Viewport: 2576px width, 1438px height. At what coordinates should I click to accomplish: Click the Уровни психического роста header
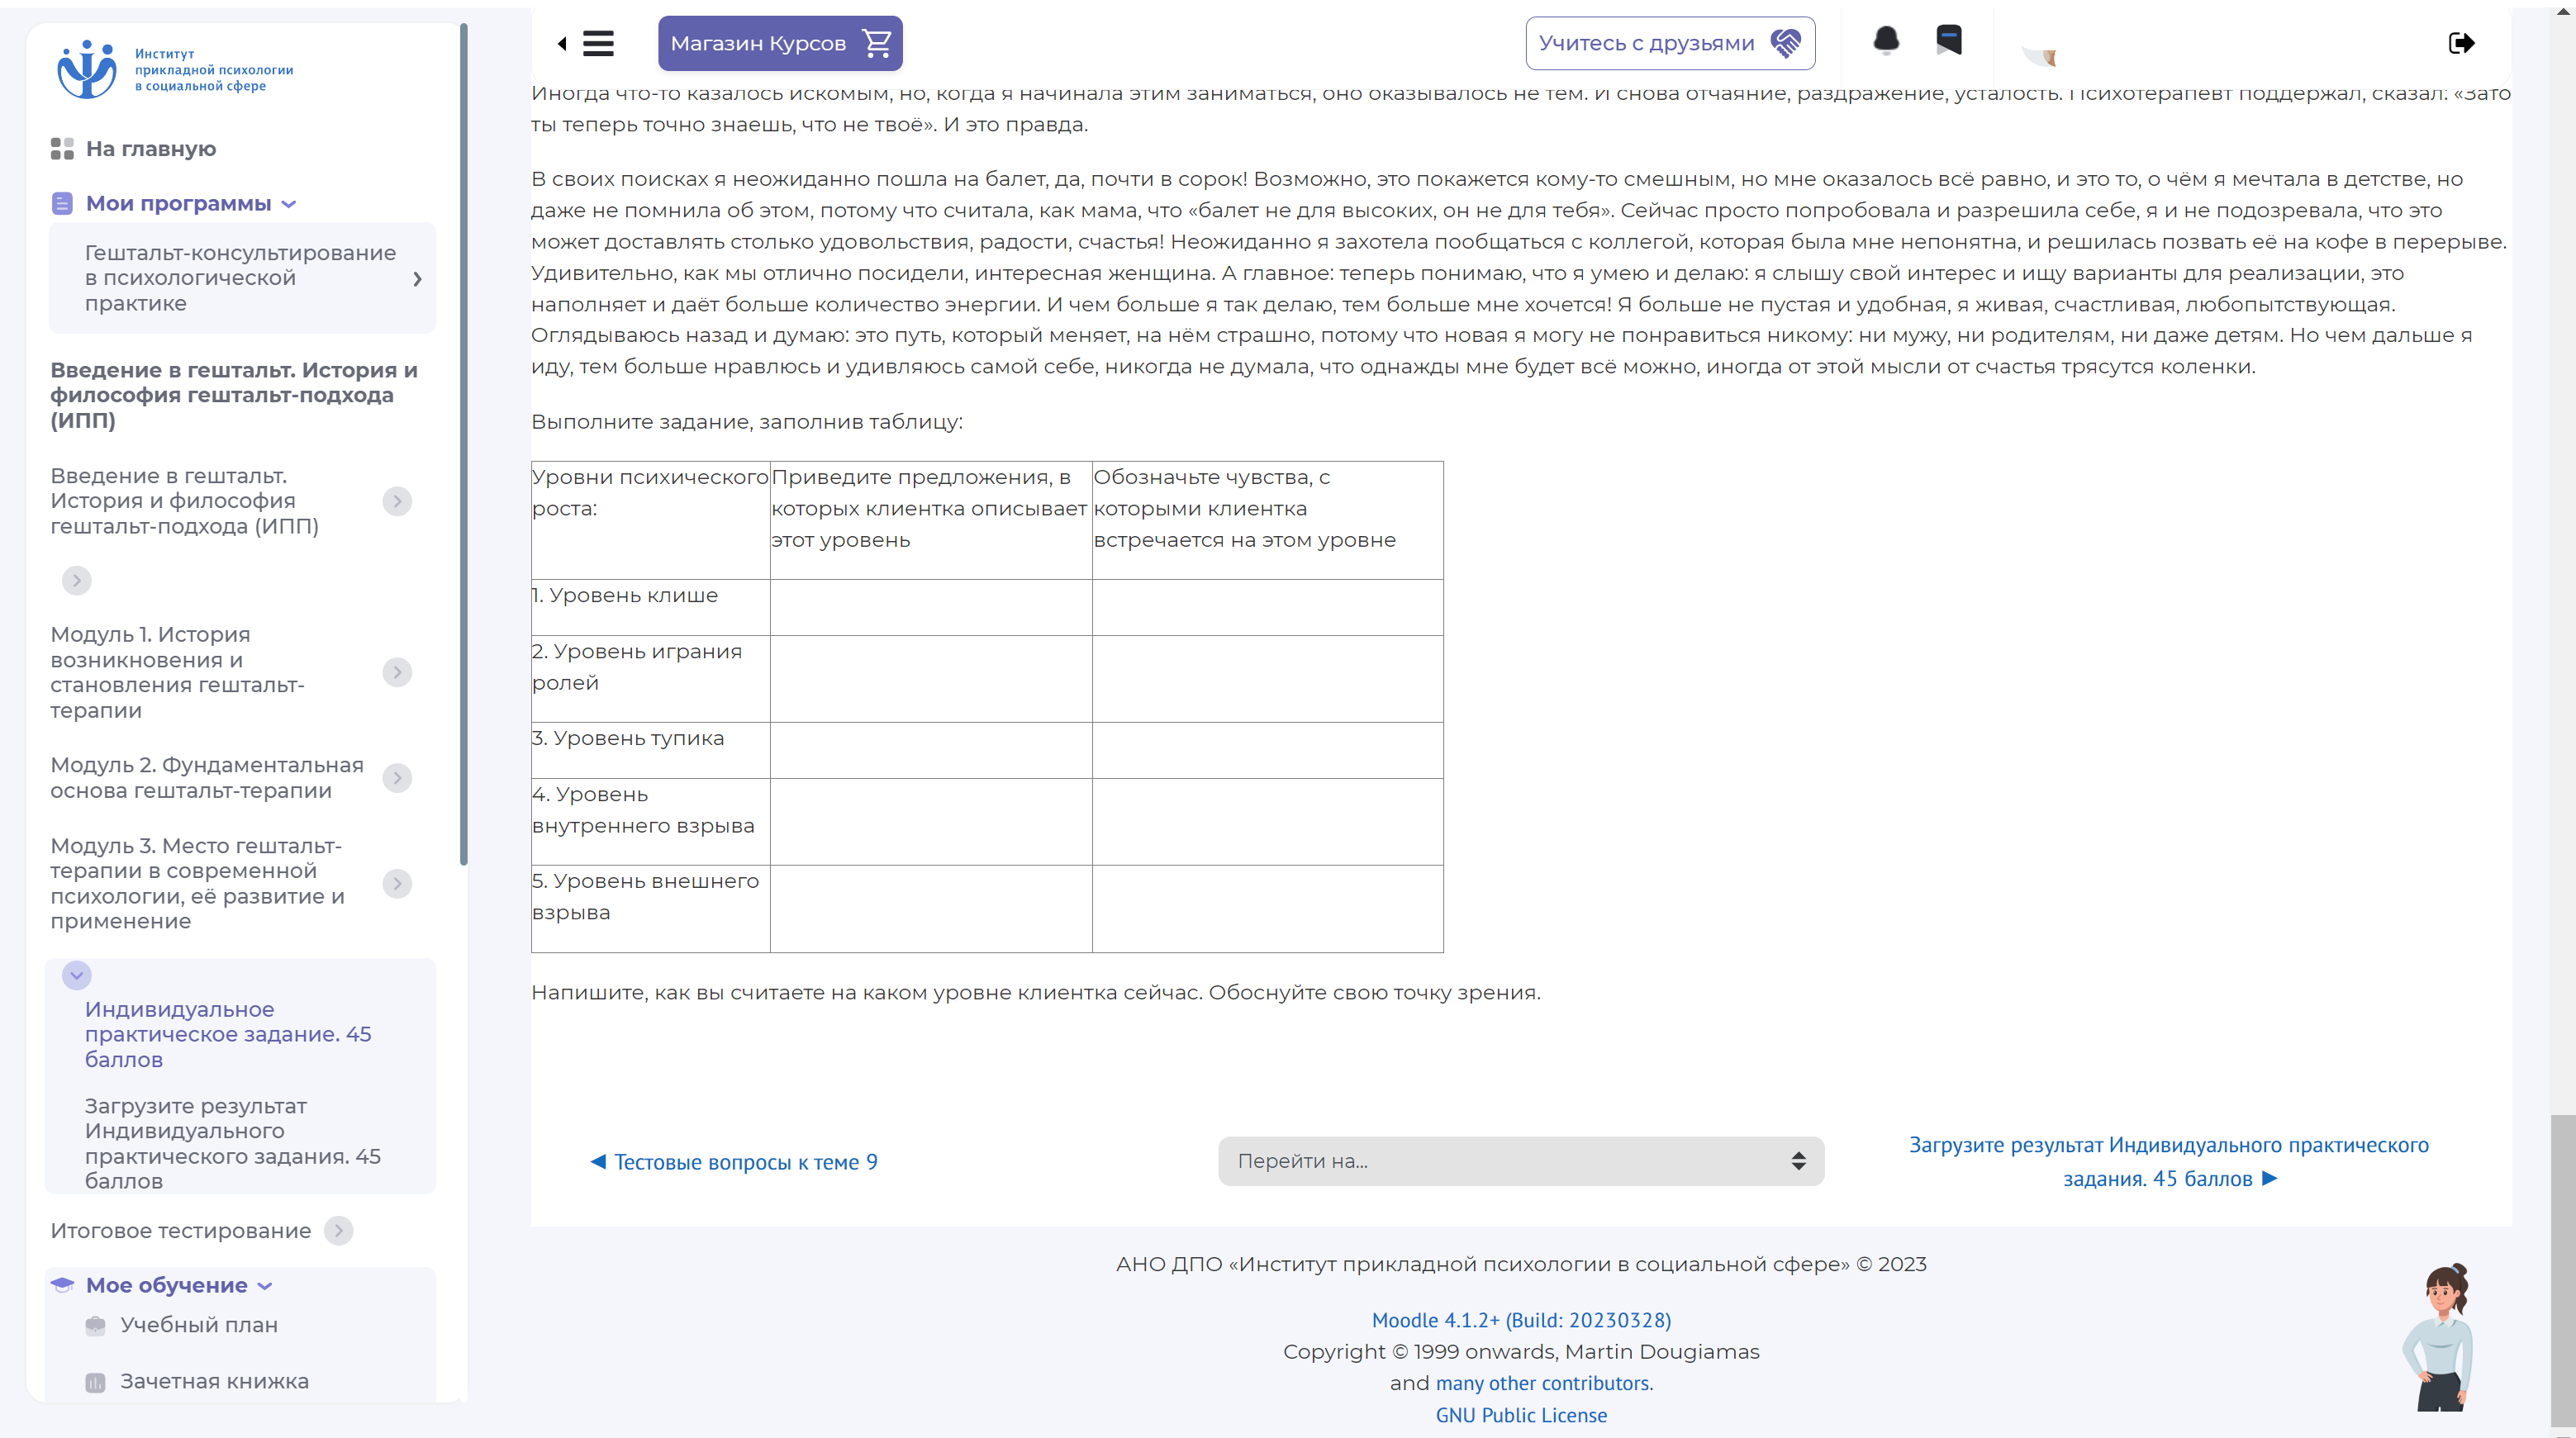pos(650,520)
